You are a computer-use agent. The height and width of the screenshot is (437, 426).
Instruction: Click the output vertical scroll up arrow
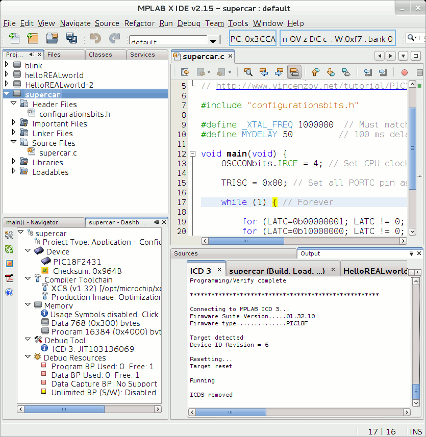pos(416,281)
